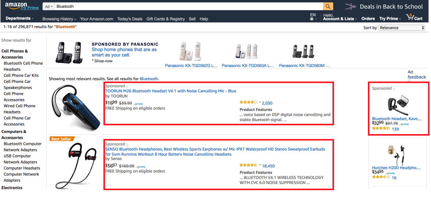
Task: Click See all results for Bluetooth link
Action: click(149, 79)
